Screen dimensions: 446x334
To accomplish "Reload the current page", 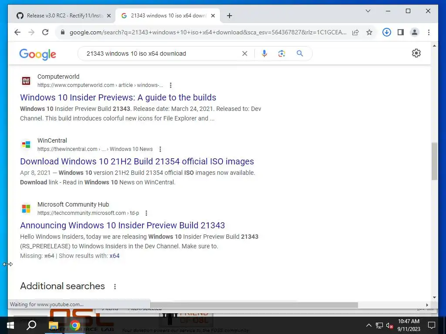I will (45, 32).
